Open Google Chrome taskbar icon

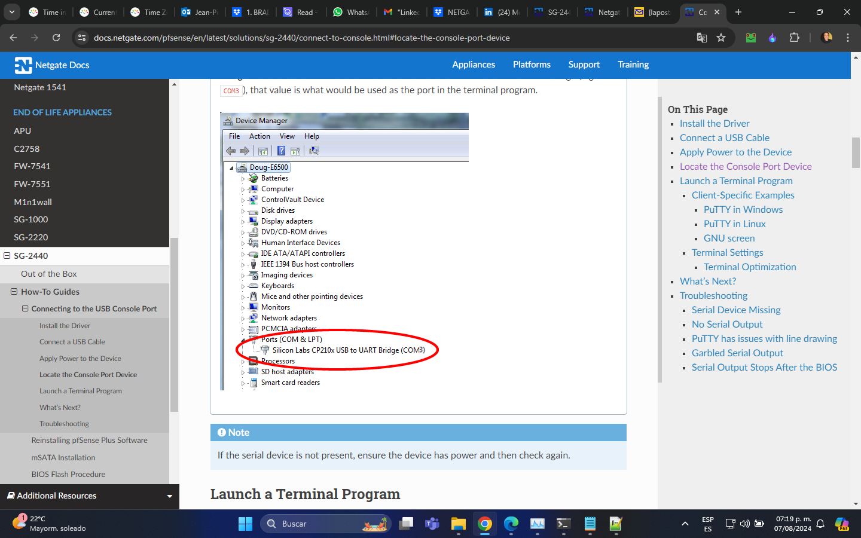(x=485, y=524)
